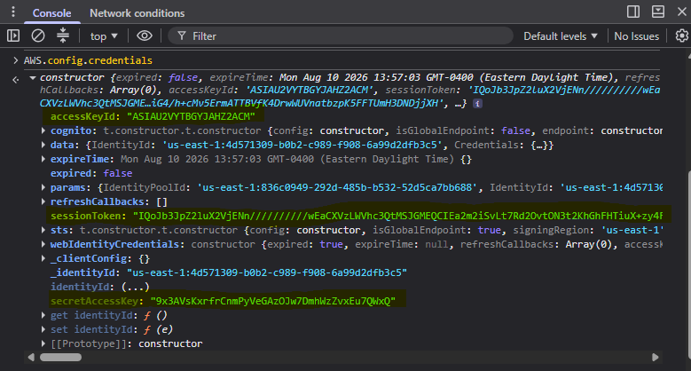Collapse the constructor object tree

tap(32, 77)
